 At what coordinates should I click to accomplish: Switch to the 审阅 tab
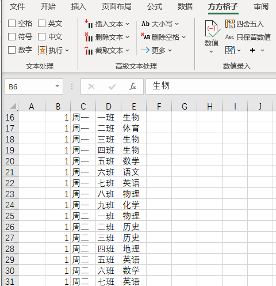(261, 7)
